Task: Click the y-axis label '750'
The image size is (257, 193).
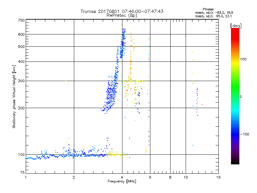Action: (x=21, y=20)
